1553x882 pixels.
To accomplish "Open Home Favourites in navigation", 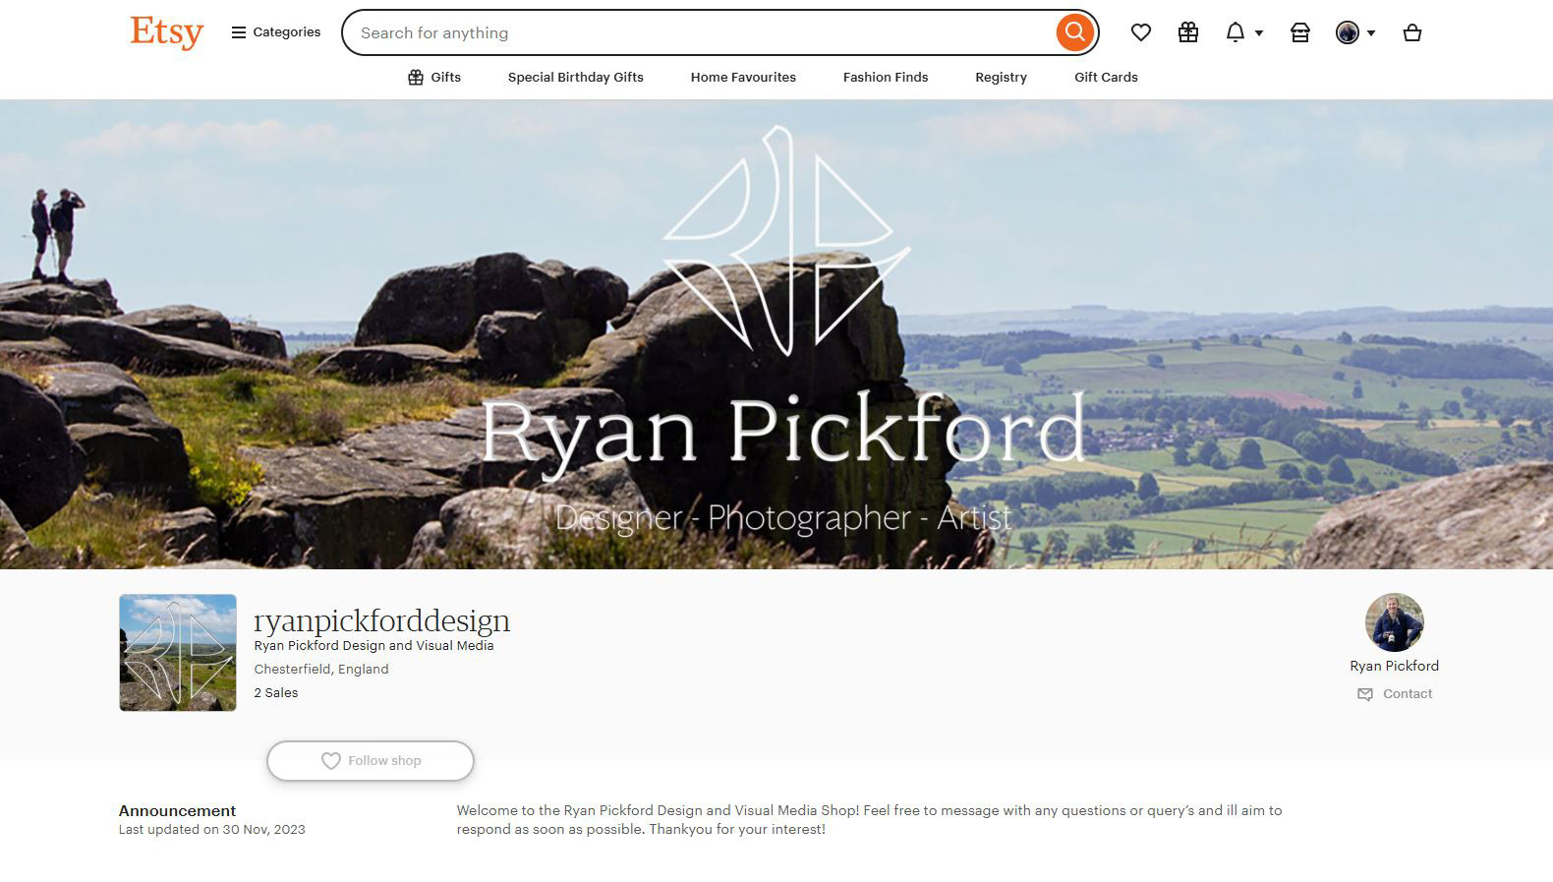I will pos(743,77).
